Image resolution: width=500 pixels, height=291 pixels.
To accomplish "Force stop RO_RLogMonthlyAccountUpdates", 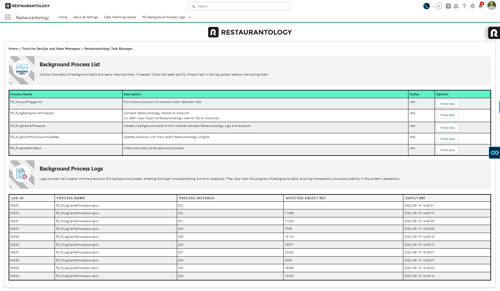I will [x=447, y=139].
